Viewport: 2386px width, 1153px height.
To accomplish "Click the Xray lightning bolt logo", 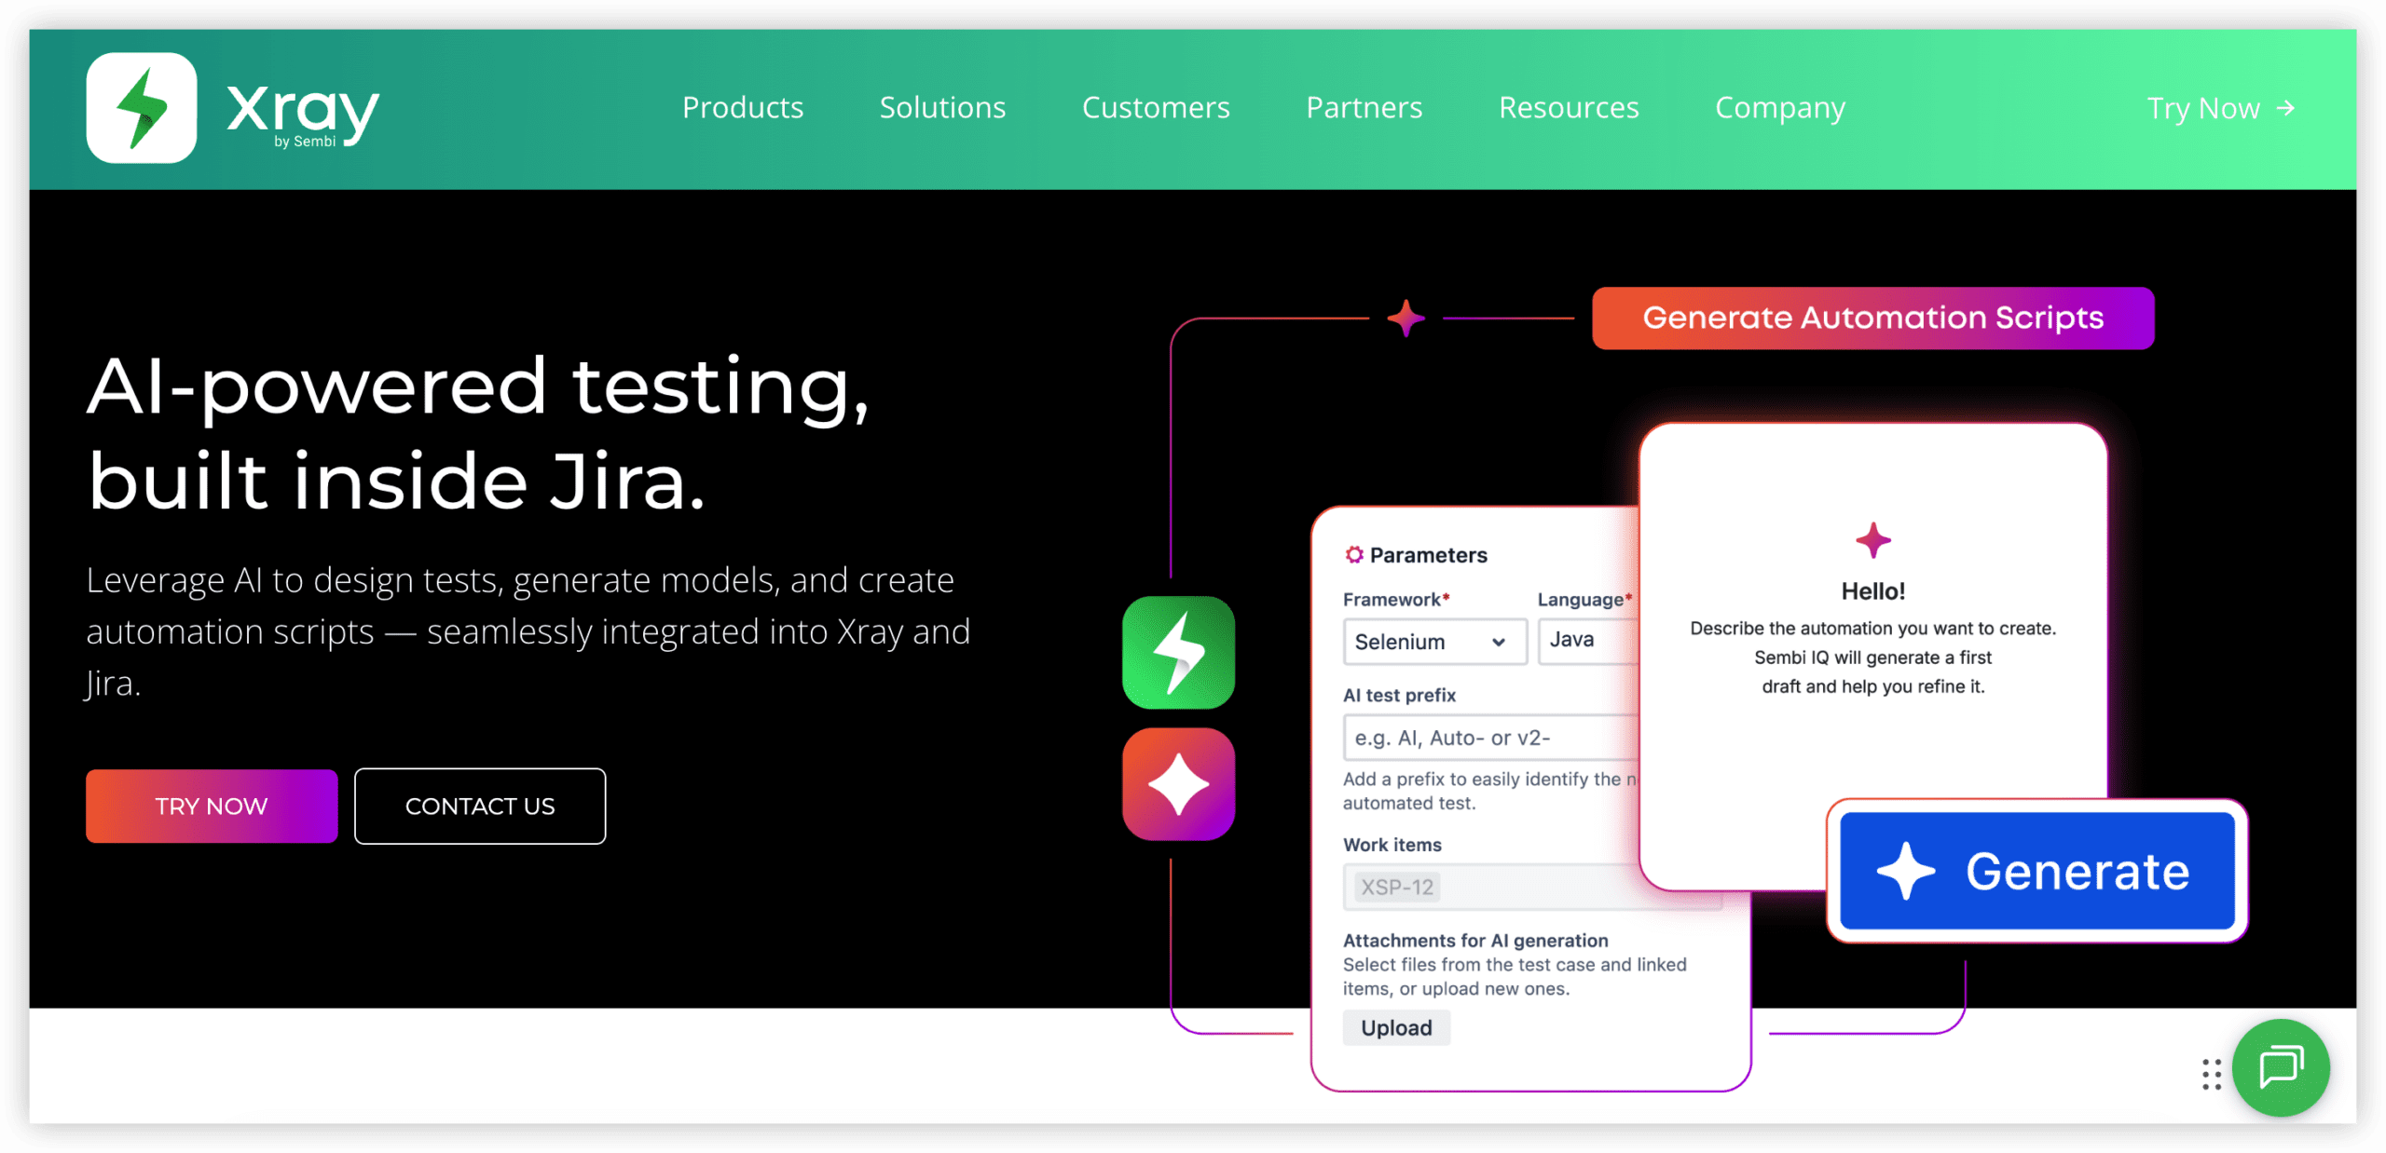I will pos(142,108).
